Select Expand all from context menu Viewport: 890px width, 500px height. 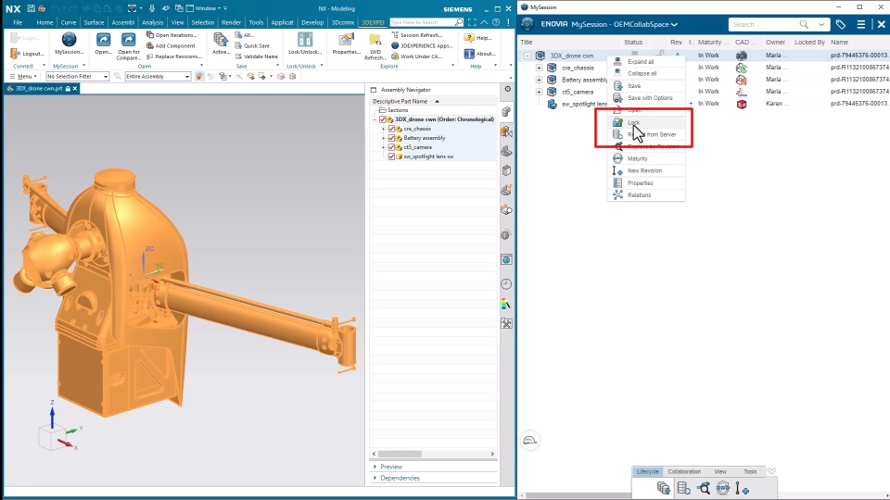point(646,61)
